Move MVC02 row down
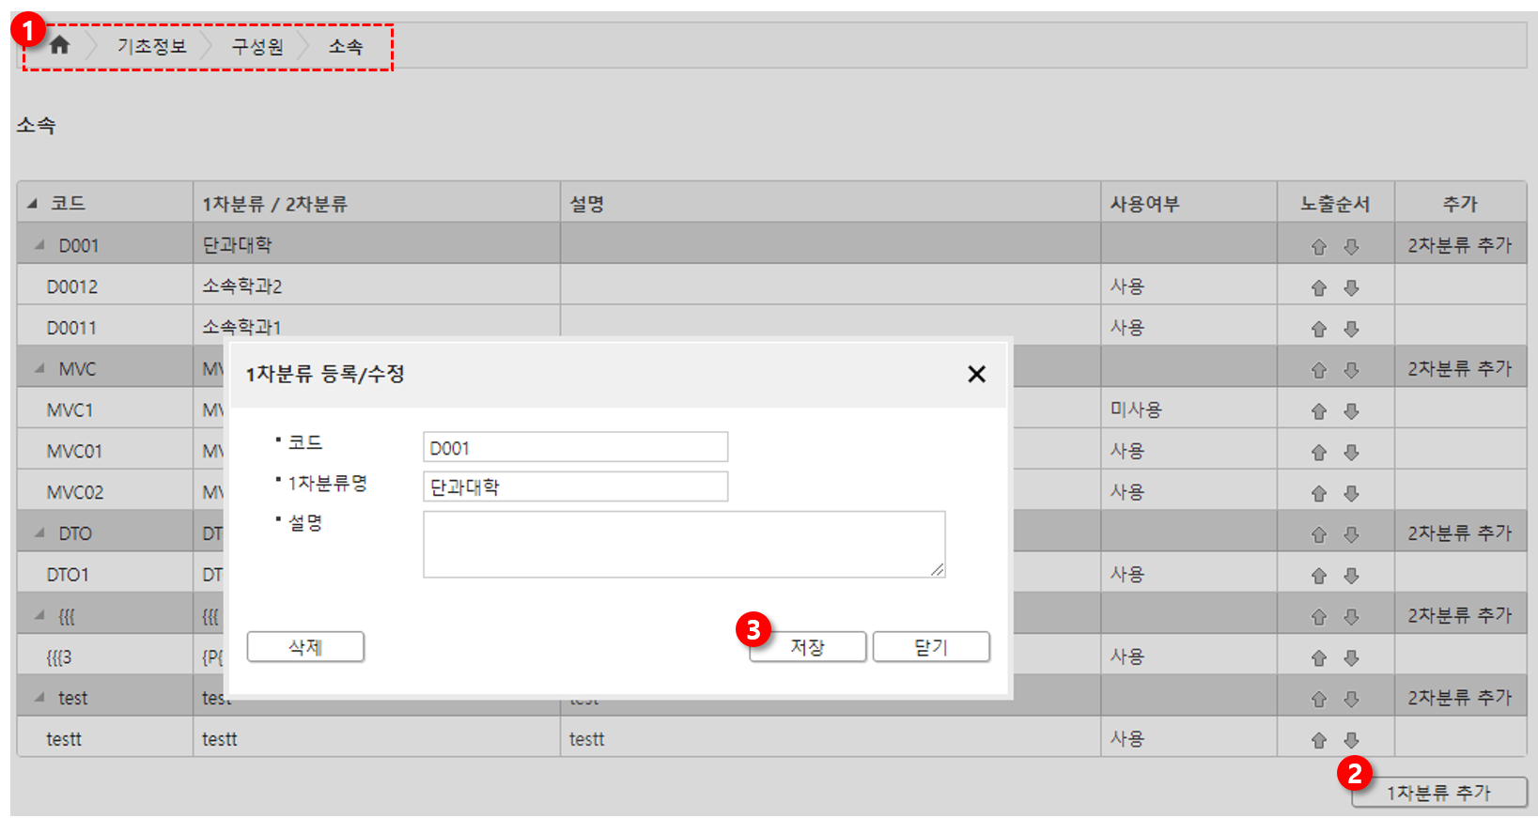Viewport: 1538px width, 818px height. (x=1351, y=494)
